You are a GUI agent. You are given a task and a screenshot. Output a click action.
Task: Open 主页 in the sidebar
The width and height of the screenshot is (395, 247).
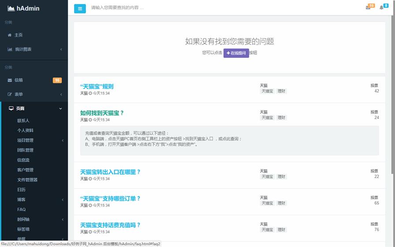[x=19, y=35]
